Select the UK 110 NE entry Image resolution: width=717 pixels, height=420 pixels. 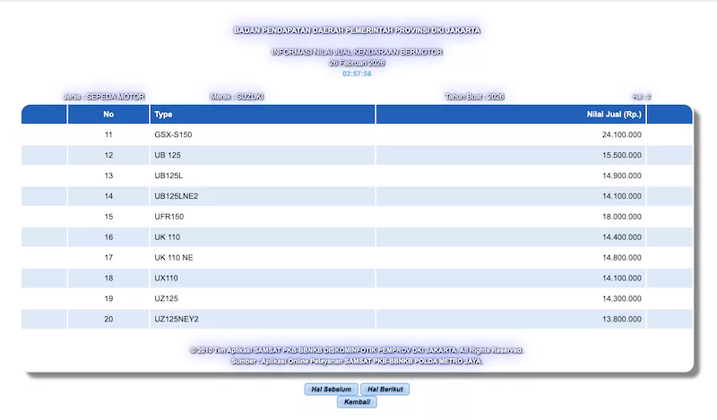point(173,258)
